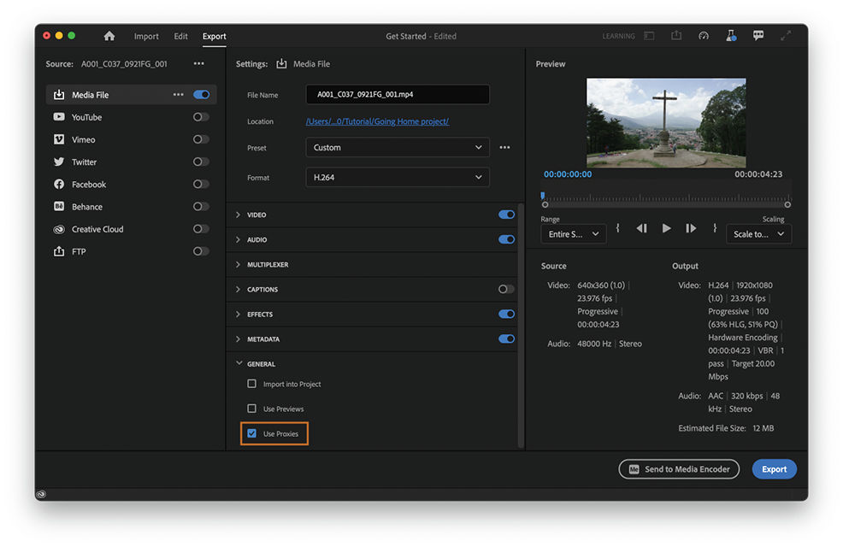This screenshot has width=843, height=547.
Task: Select the Creative Cloud destination icon
Action: click(x=58, y=229)
